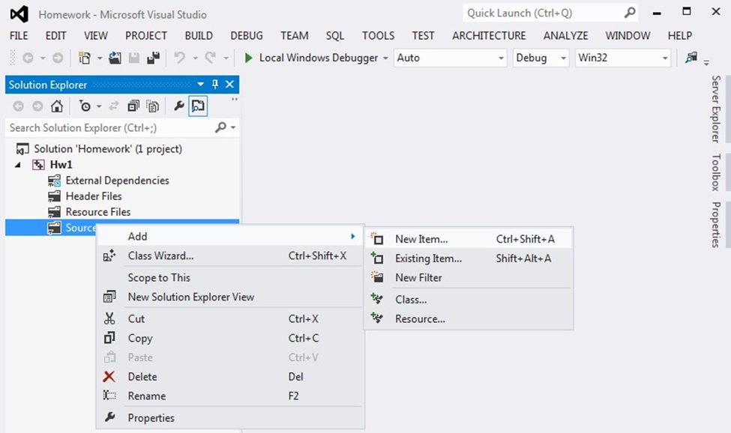Click Collapse All icon in Solution Explorer toolbar
This screenshot has height=433, width=731.
point(133,106)
